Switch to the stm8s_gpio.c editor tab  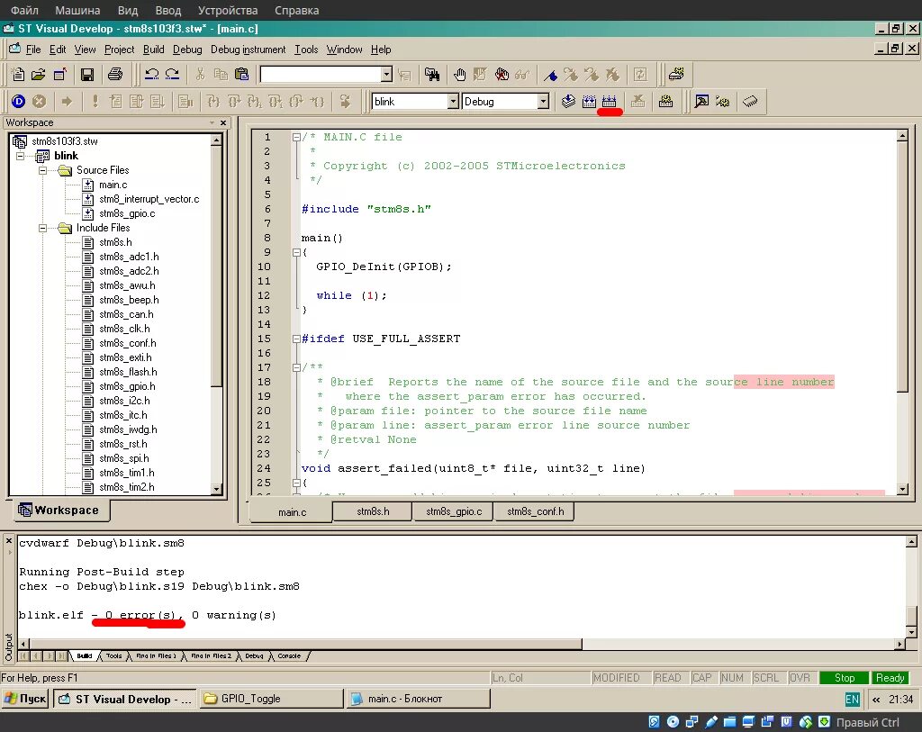pos(454,511)
